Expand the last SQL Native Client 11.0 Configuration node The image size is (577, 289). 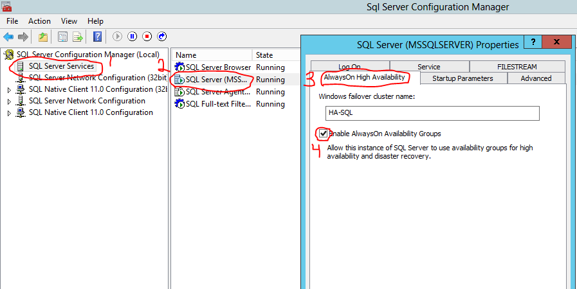[10, 113]
